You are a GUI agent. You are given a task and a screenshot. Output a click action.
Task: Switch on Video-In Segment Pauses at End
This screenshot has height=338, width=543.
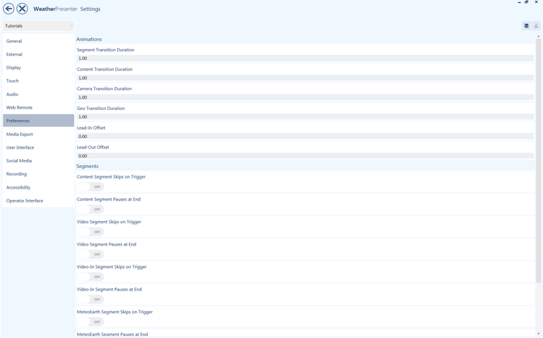[x=91, y=299]
